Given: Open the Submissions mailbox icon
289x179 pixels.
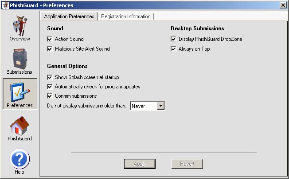Looking at the screenshot, I should point(20,59).
